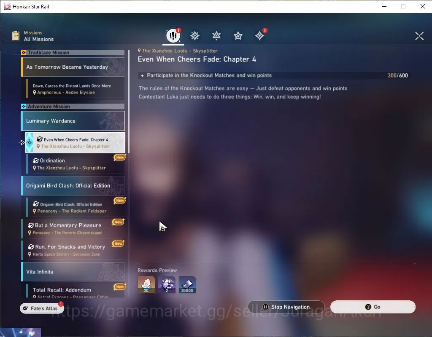
Task: Open the Ordination mission entry
Action: pyautogui.click(x=75, y=164)
